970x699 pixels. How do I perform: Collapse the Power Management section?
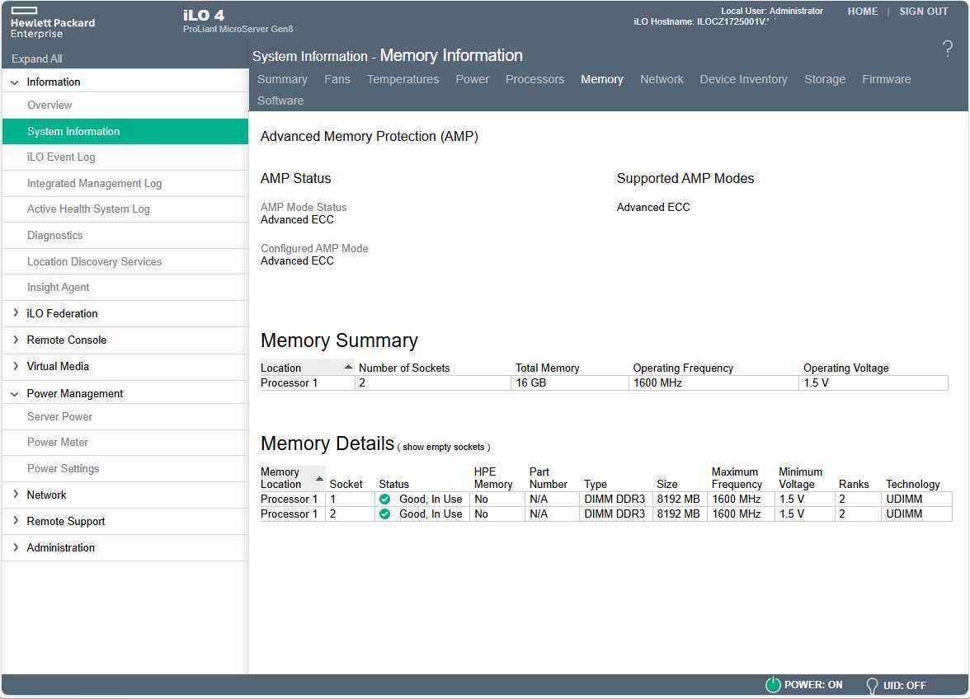15,394
